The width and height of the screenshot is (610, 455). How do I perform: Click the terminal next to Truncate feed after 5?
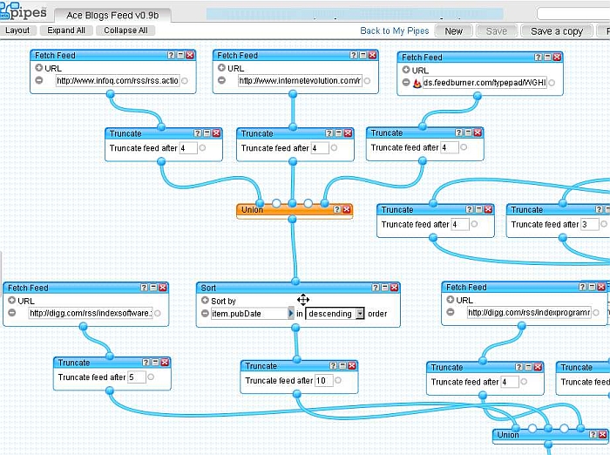pos(151,377)
